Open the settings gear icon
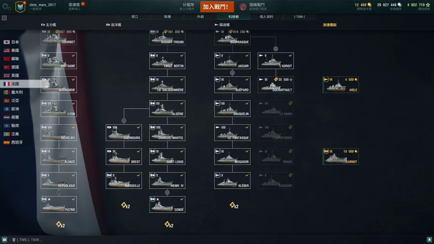This screenshot has width=434, height=244. (6, 7)
